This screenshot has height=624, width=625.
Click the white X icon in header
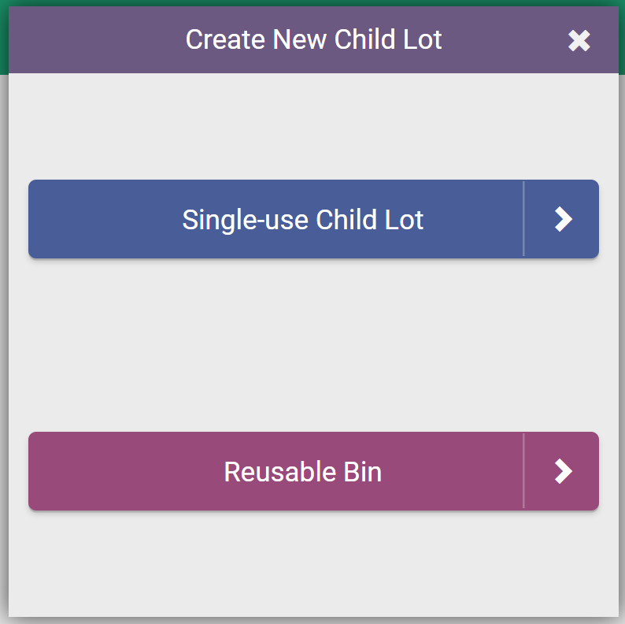[579, 41]
